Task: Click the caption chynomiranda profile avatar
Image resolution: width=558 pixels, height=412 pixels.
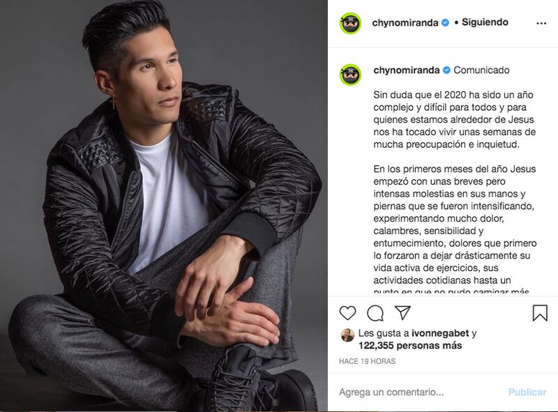Action: pos(351,75)
